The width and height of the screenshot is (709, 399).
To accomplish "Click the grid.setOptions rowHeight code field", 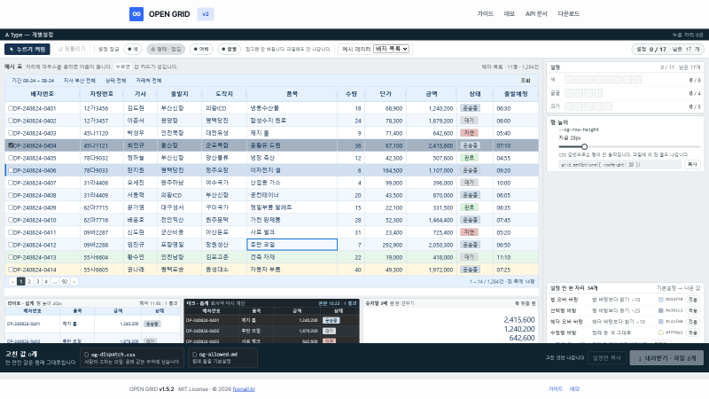I will [x=619, y=165].
